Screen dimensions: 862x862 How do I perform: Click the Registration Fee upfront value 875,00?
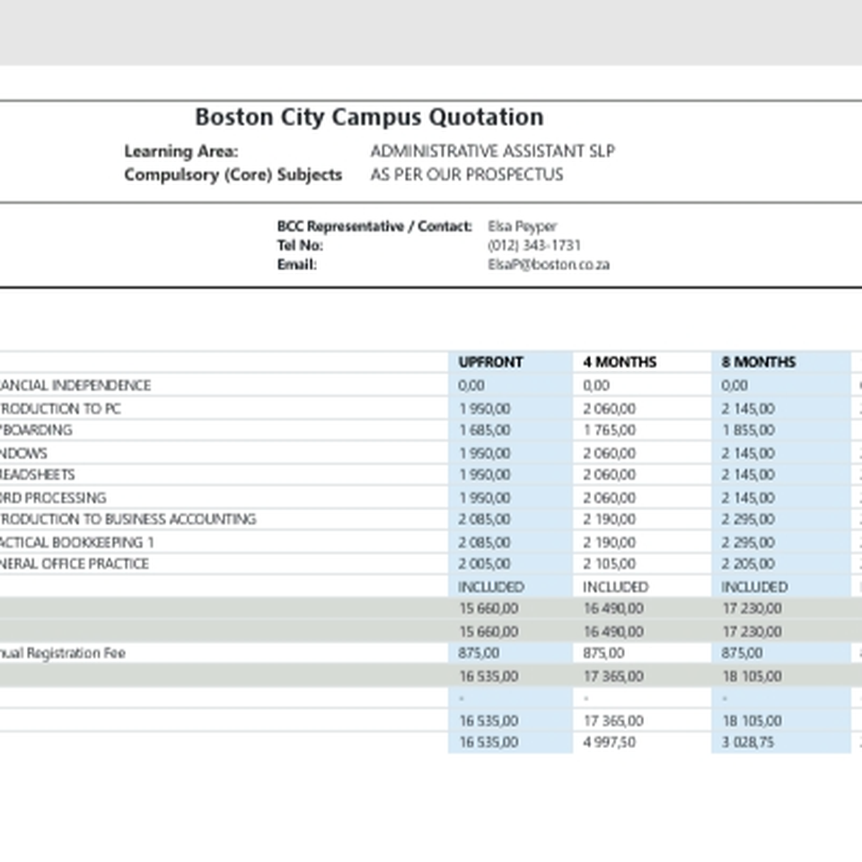(x=479, y=653)
